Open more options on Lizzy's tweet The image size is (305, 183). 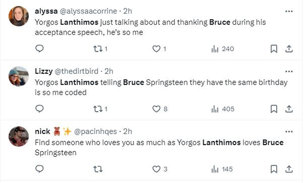pyautogui.click(x=289, y=71)
